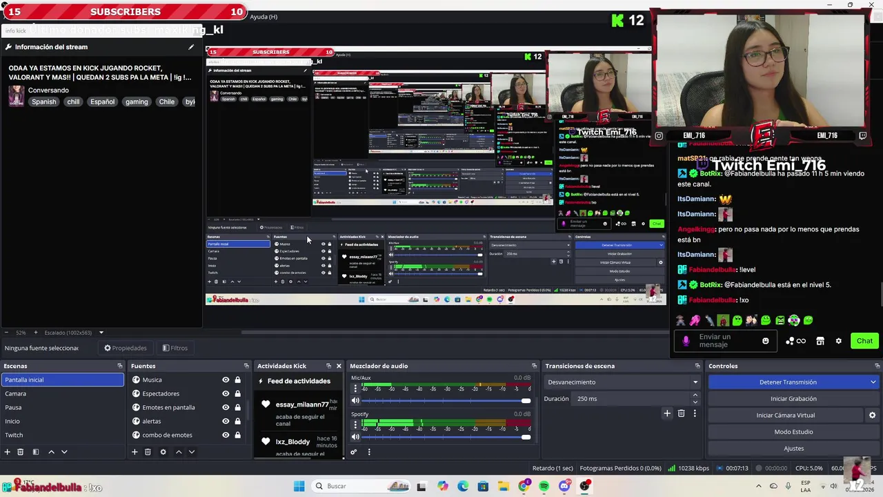Screen dimensions: 883x497
Task: Add a scene transition plus button
Action: [667, 413]
